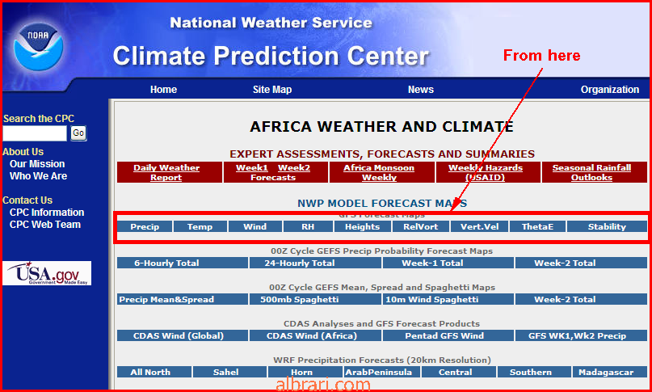Click the Go search button
Screen dimensions: 652x392
tap(78, 133)
